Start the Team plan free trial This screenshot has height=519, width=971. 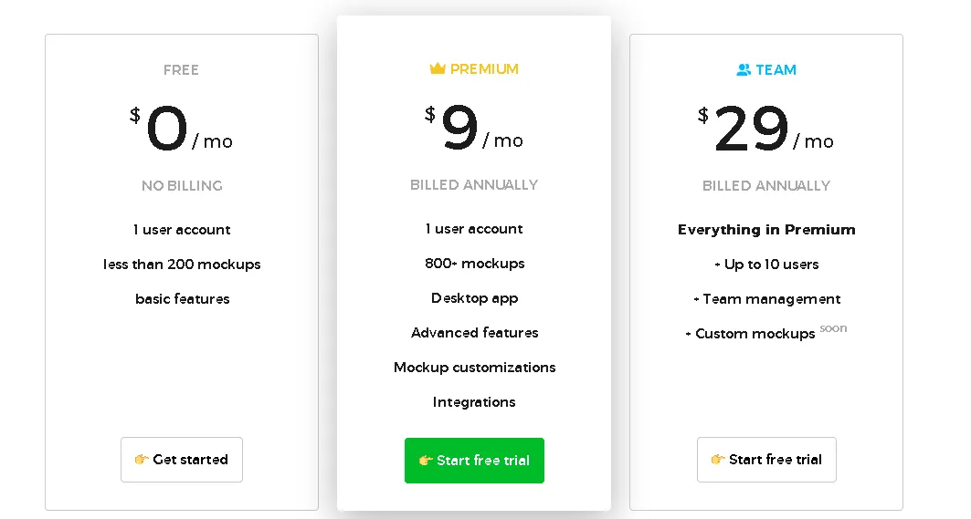tap(766, 460)
